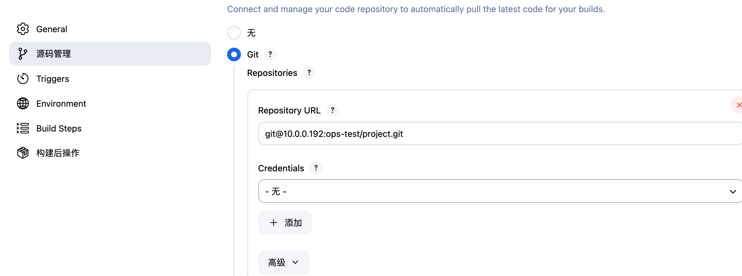The height and width of the screenshot is (276, 742).
Task: Click the clock icon next to Triggers
Action: (23, 78)
